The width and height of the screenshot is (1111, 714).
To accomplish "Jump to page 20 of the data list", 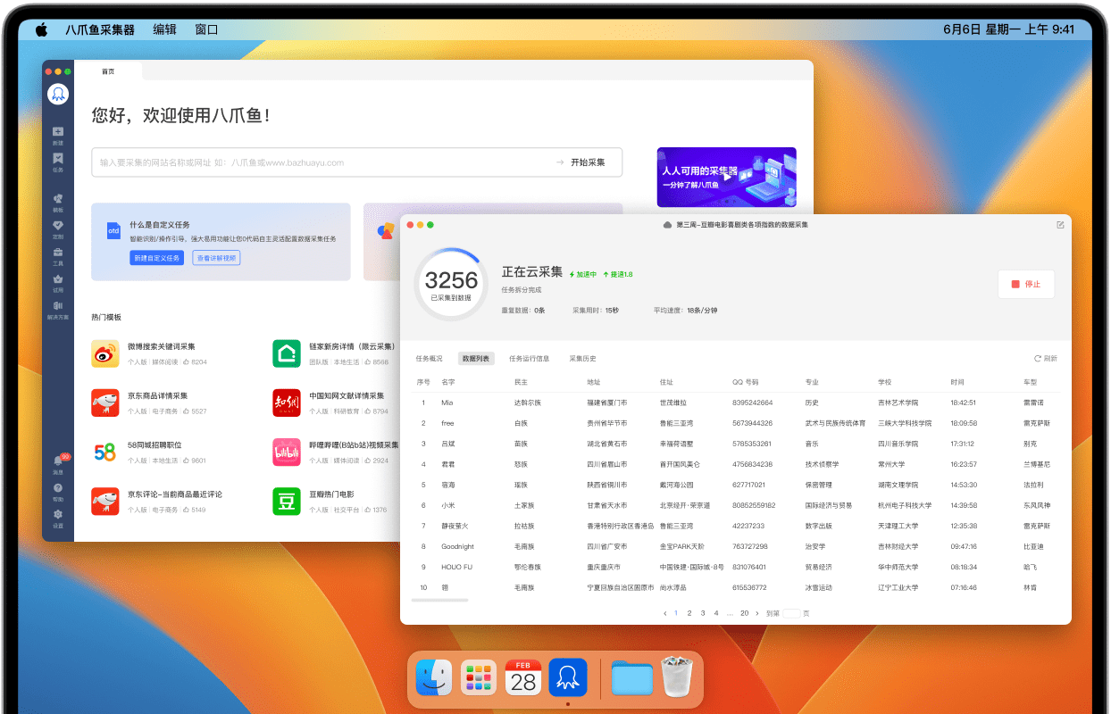I will pyautogui.click(x=745, y=613).
